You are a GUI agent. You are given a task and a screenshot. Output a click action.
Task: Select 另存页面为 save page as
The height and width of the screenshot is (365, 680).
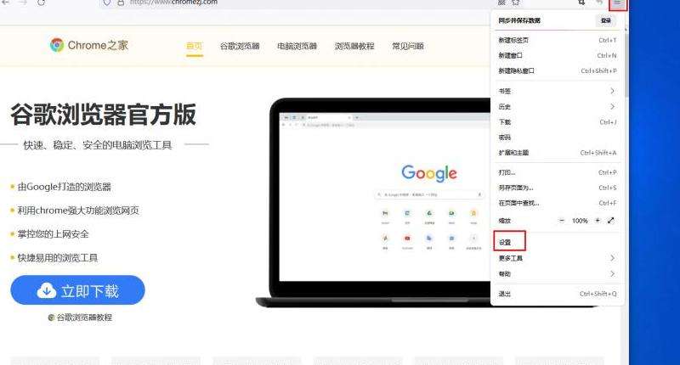pyautogui.click(x=557, y=188)
